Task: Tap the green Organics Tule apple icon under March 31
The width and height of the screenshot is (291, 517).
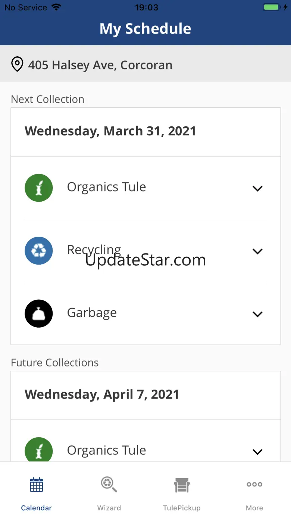Action: pos(39,188)
